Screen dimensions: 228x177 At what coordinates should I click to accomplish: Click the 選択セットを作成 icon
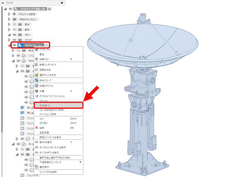click(x=37, y=75)
